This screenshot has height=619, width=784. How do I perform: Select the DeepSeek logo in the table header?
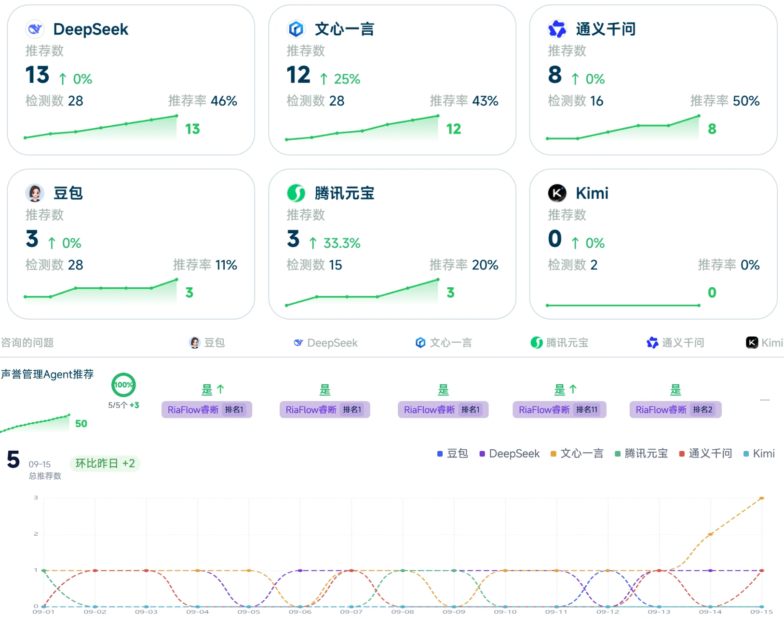[x=298, y=343]
